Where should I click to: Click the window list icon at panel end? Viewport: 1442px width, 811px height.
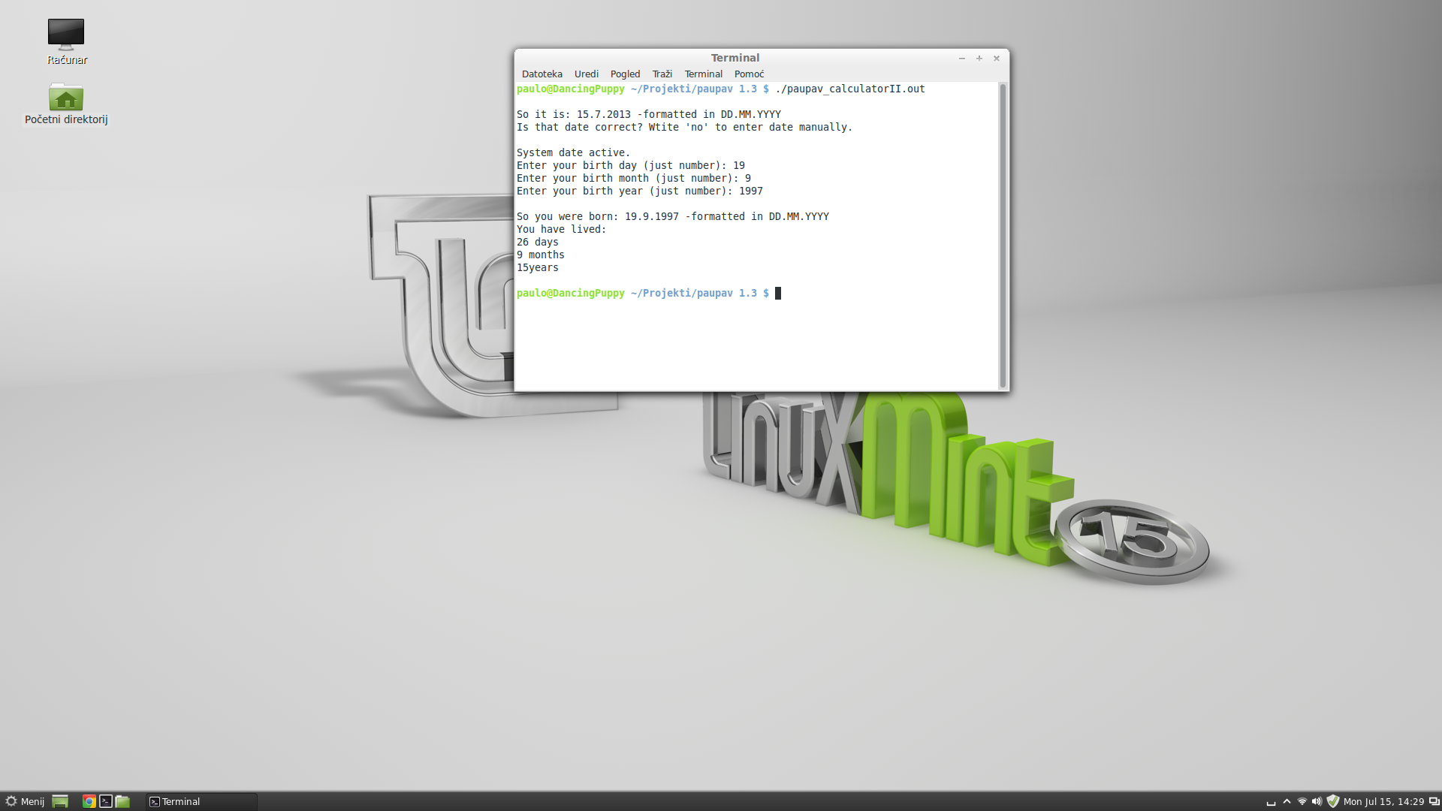[1434, 802]
